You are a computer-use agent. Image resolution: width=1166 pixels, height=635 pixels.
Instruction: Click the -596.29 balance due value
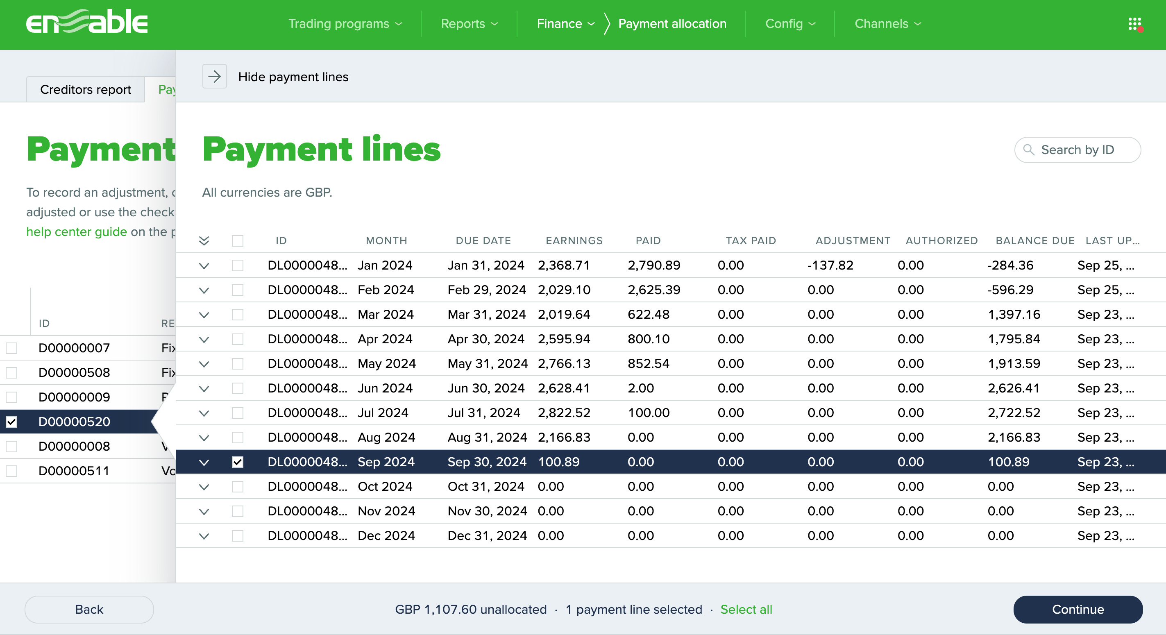(x=1010, y=290)
